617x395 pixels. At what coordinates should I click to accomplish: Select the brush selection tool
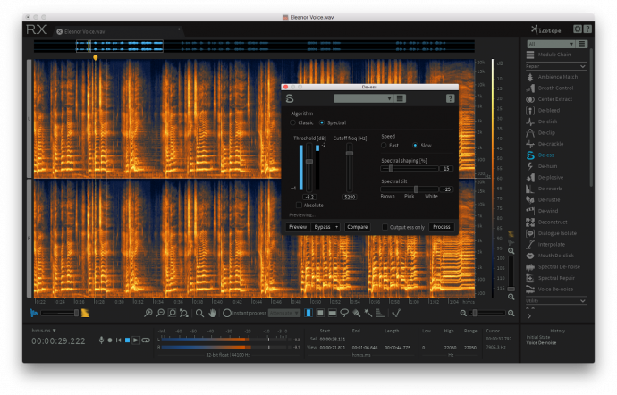tap(357, 313)
